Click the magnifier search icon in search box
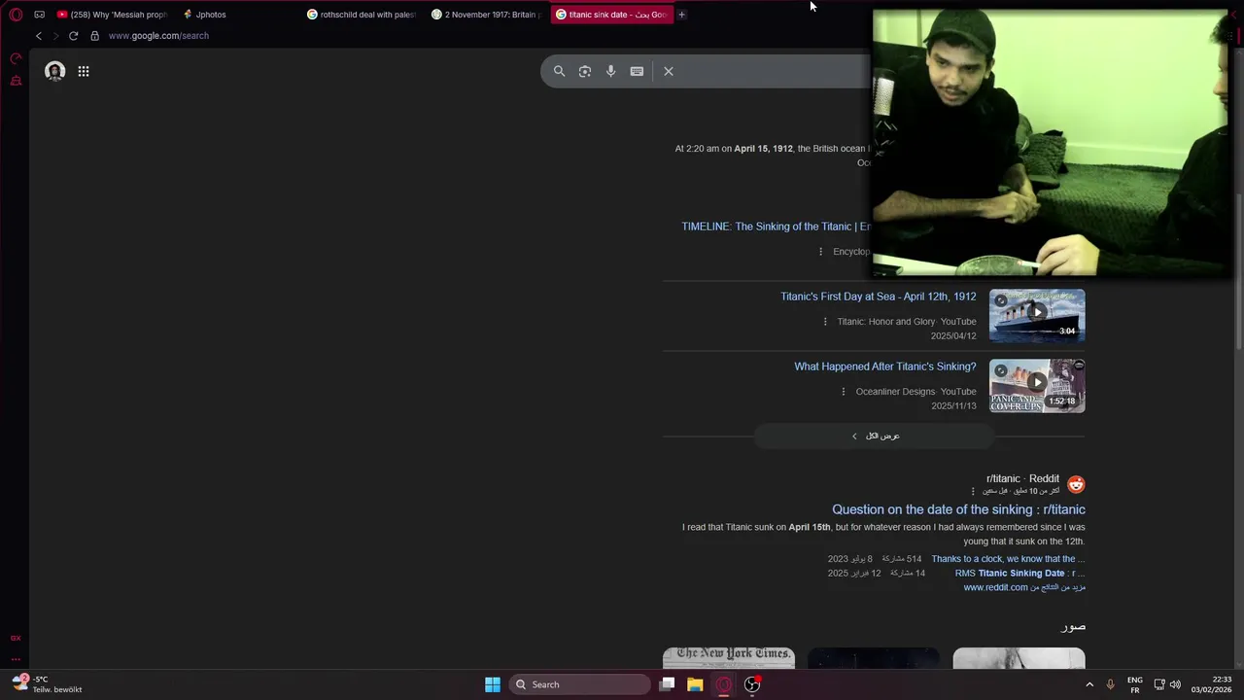Viewport: 1244px width, 700px height. click(559, 71)
